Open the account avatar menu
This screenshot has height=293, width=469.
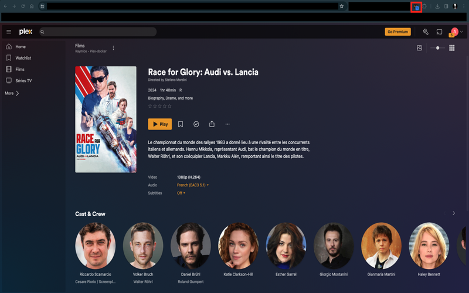click(456, 32)
